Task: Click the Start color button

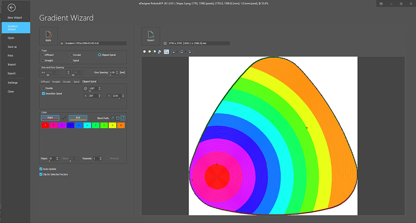Action: pos(50,118)
